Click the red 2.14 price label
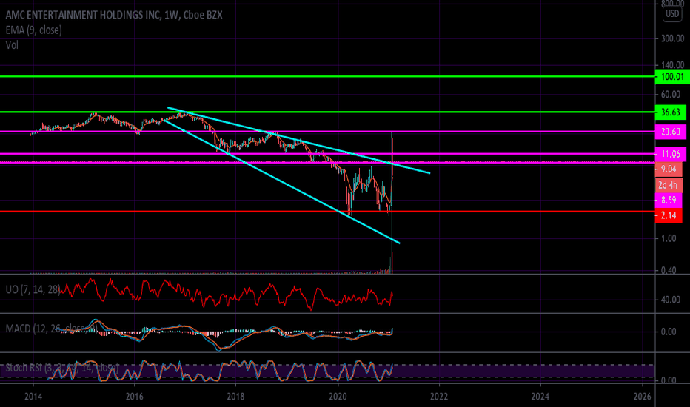The width and height of the screenshot is (690, 407). (669, 215)
